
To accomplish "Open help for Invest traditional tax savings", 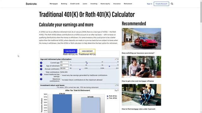I will click(41, 74).
